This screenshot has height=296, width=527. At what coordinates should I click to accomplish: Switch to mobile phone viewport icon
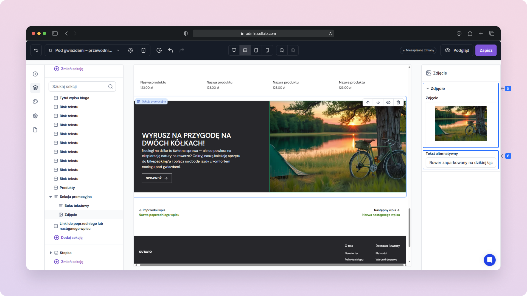(267, 50)
